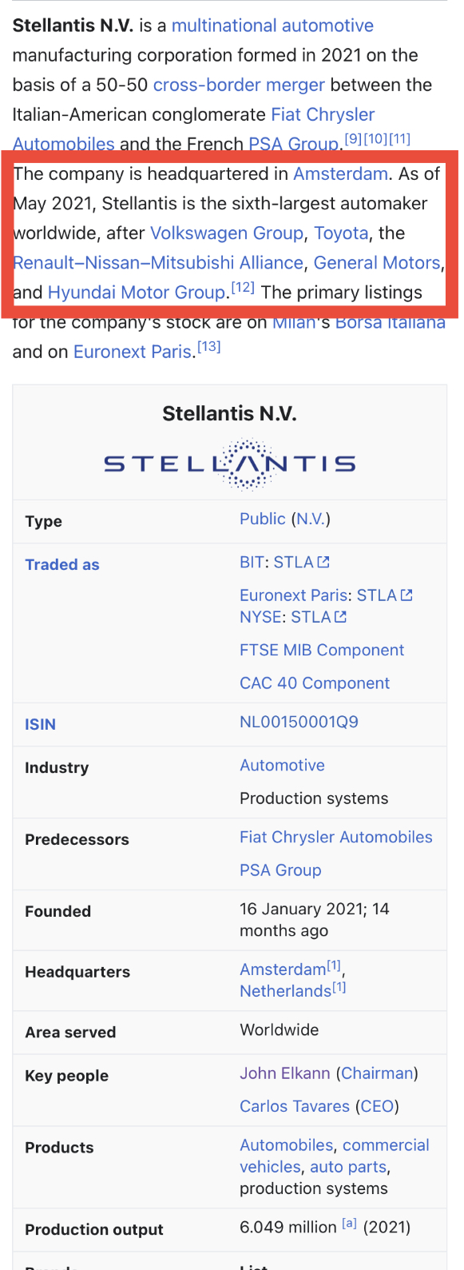This screenshot has width=464, height=1270.
Task: Jump to citation 13 after Euronext Paris
Action: [209, 347]
